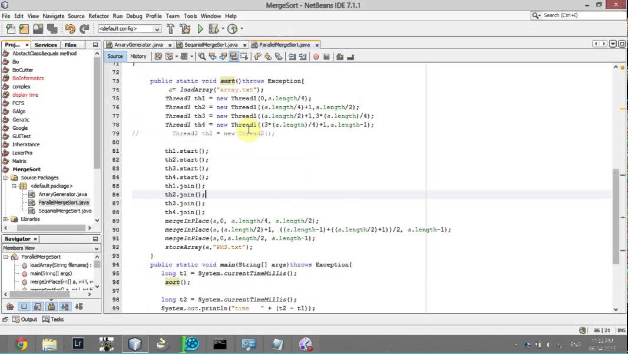The width and height of the screenshot is (628, 354).
Task: Expand the Libraries node
Action: [6, 219]
